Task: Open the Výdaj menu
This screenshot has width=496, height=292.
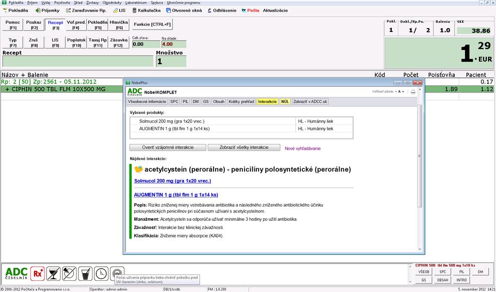Action: (46, 2)
